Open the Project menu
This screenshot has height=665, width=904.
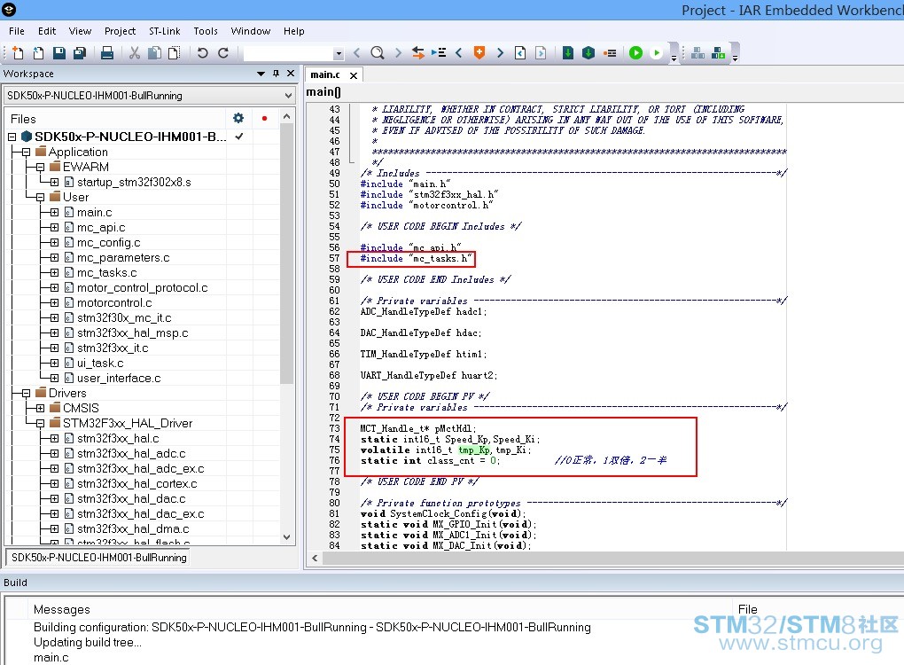120,31
